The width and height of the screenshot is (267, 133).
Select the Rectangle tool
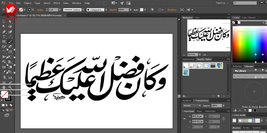point(4,42)
